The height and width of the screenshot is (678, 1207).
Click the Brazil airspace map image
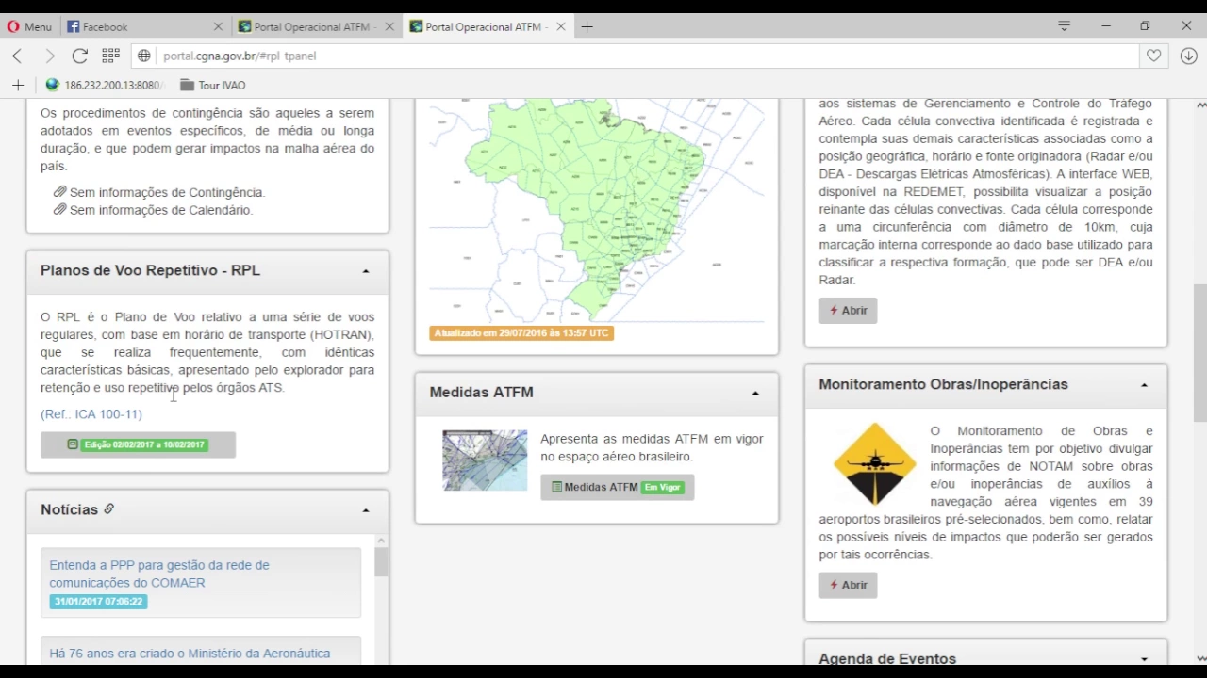pyautogui.click(x=596, y=209)
